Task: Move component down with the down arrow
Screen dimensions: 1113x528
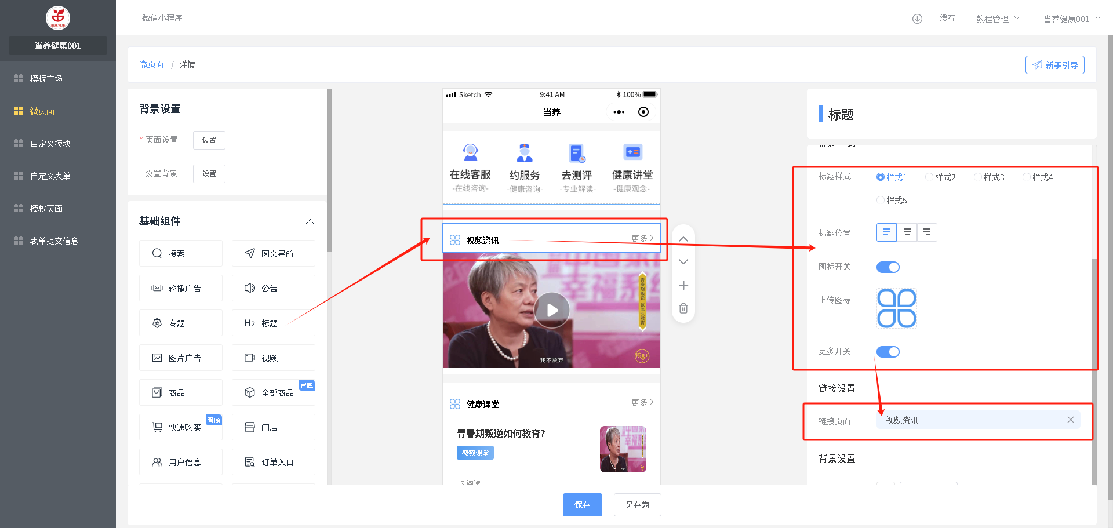Action: click(x=683, y=262)
